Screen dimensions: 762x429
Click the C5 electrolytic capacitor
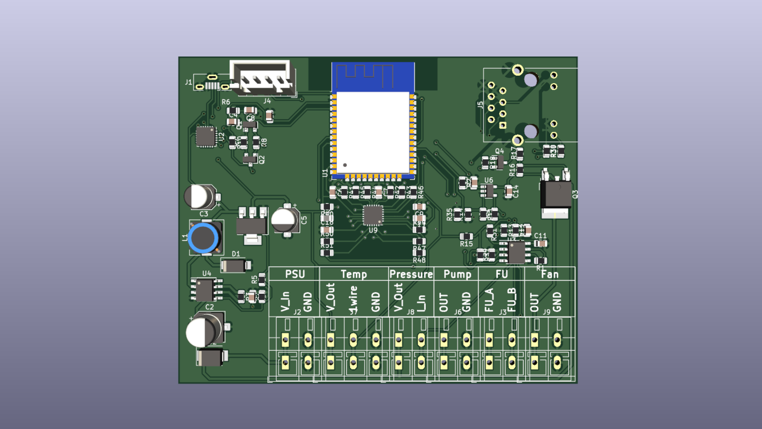pyautogui.click(x=285, y=220)
